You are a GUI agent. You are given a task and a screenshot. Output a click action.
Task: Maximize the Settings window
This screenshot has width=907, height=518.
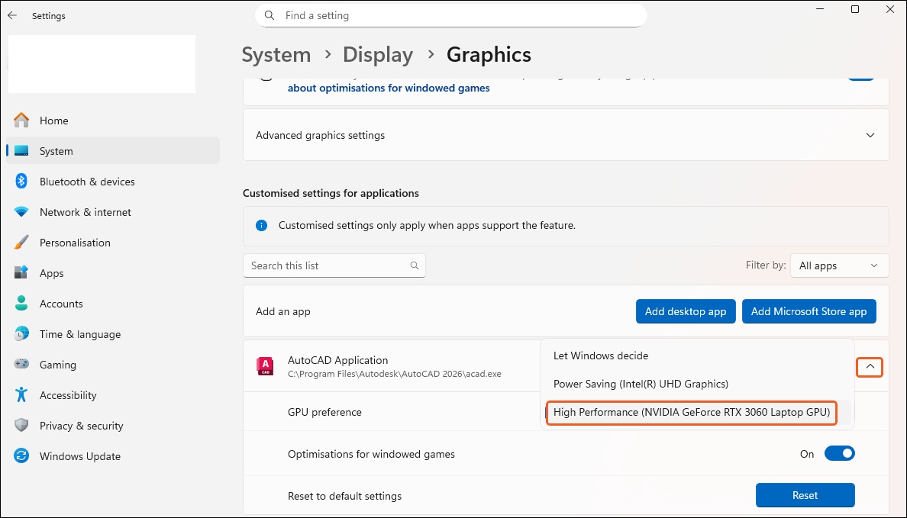[855, 9]
